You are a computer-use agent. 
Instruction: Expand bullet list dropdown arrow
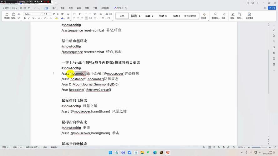77,14
